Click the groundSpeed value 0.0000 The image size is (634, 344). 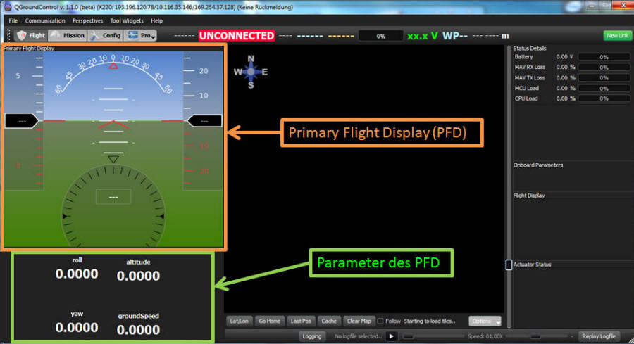[x=138, y=330]
